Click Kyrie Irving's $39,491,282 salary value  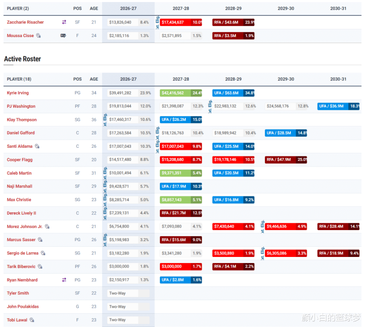tap(120, 93)
